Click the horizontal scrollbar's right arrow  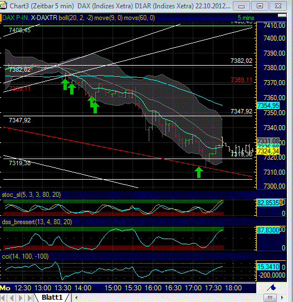[x=282, y=298]
